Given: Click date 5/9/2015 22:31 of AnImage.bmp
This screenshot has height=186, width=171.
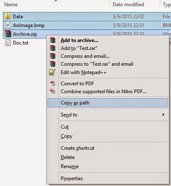Looking at the screenshot, I should [x=129, y=25].
